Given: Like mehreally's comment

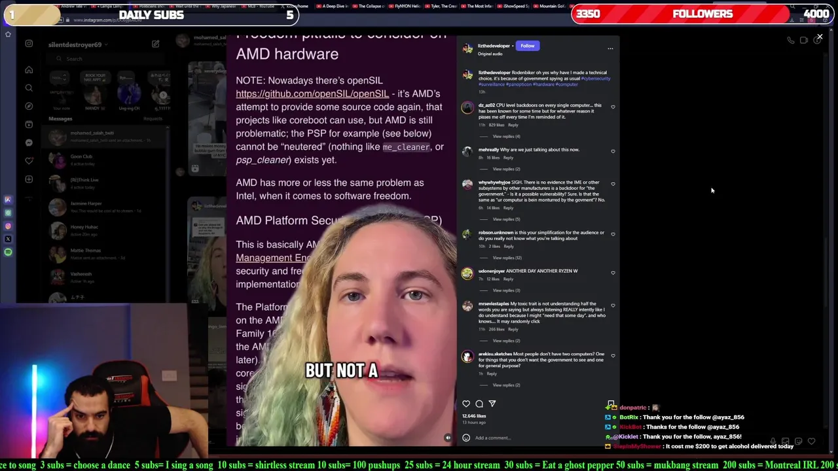Looking at the screenshot, I should tap(613, 151).
